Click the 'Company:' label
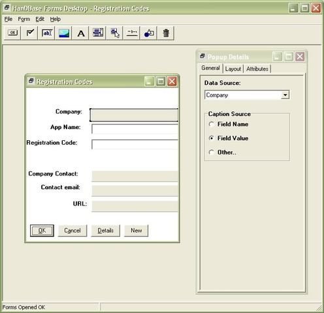Viewport: 324px width, 313px height. click(69, 112)
